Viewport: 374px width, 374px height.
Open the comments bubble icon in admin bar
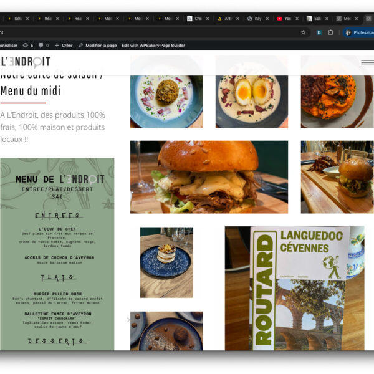point(43,46)
